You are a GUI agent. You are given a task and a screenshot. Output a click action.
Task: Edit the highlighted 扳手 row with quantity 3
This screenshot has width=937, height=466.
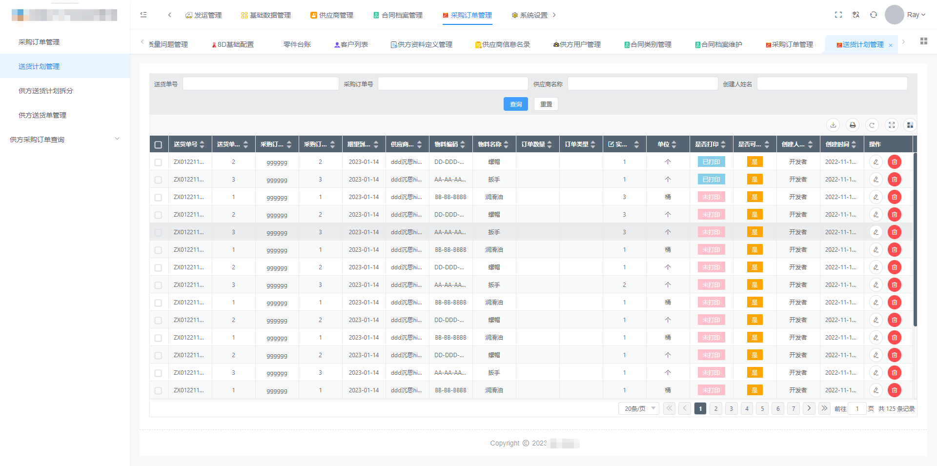pyautogui.click(x=876, y=232)
